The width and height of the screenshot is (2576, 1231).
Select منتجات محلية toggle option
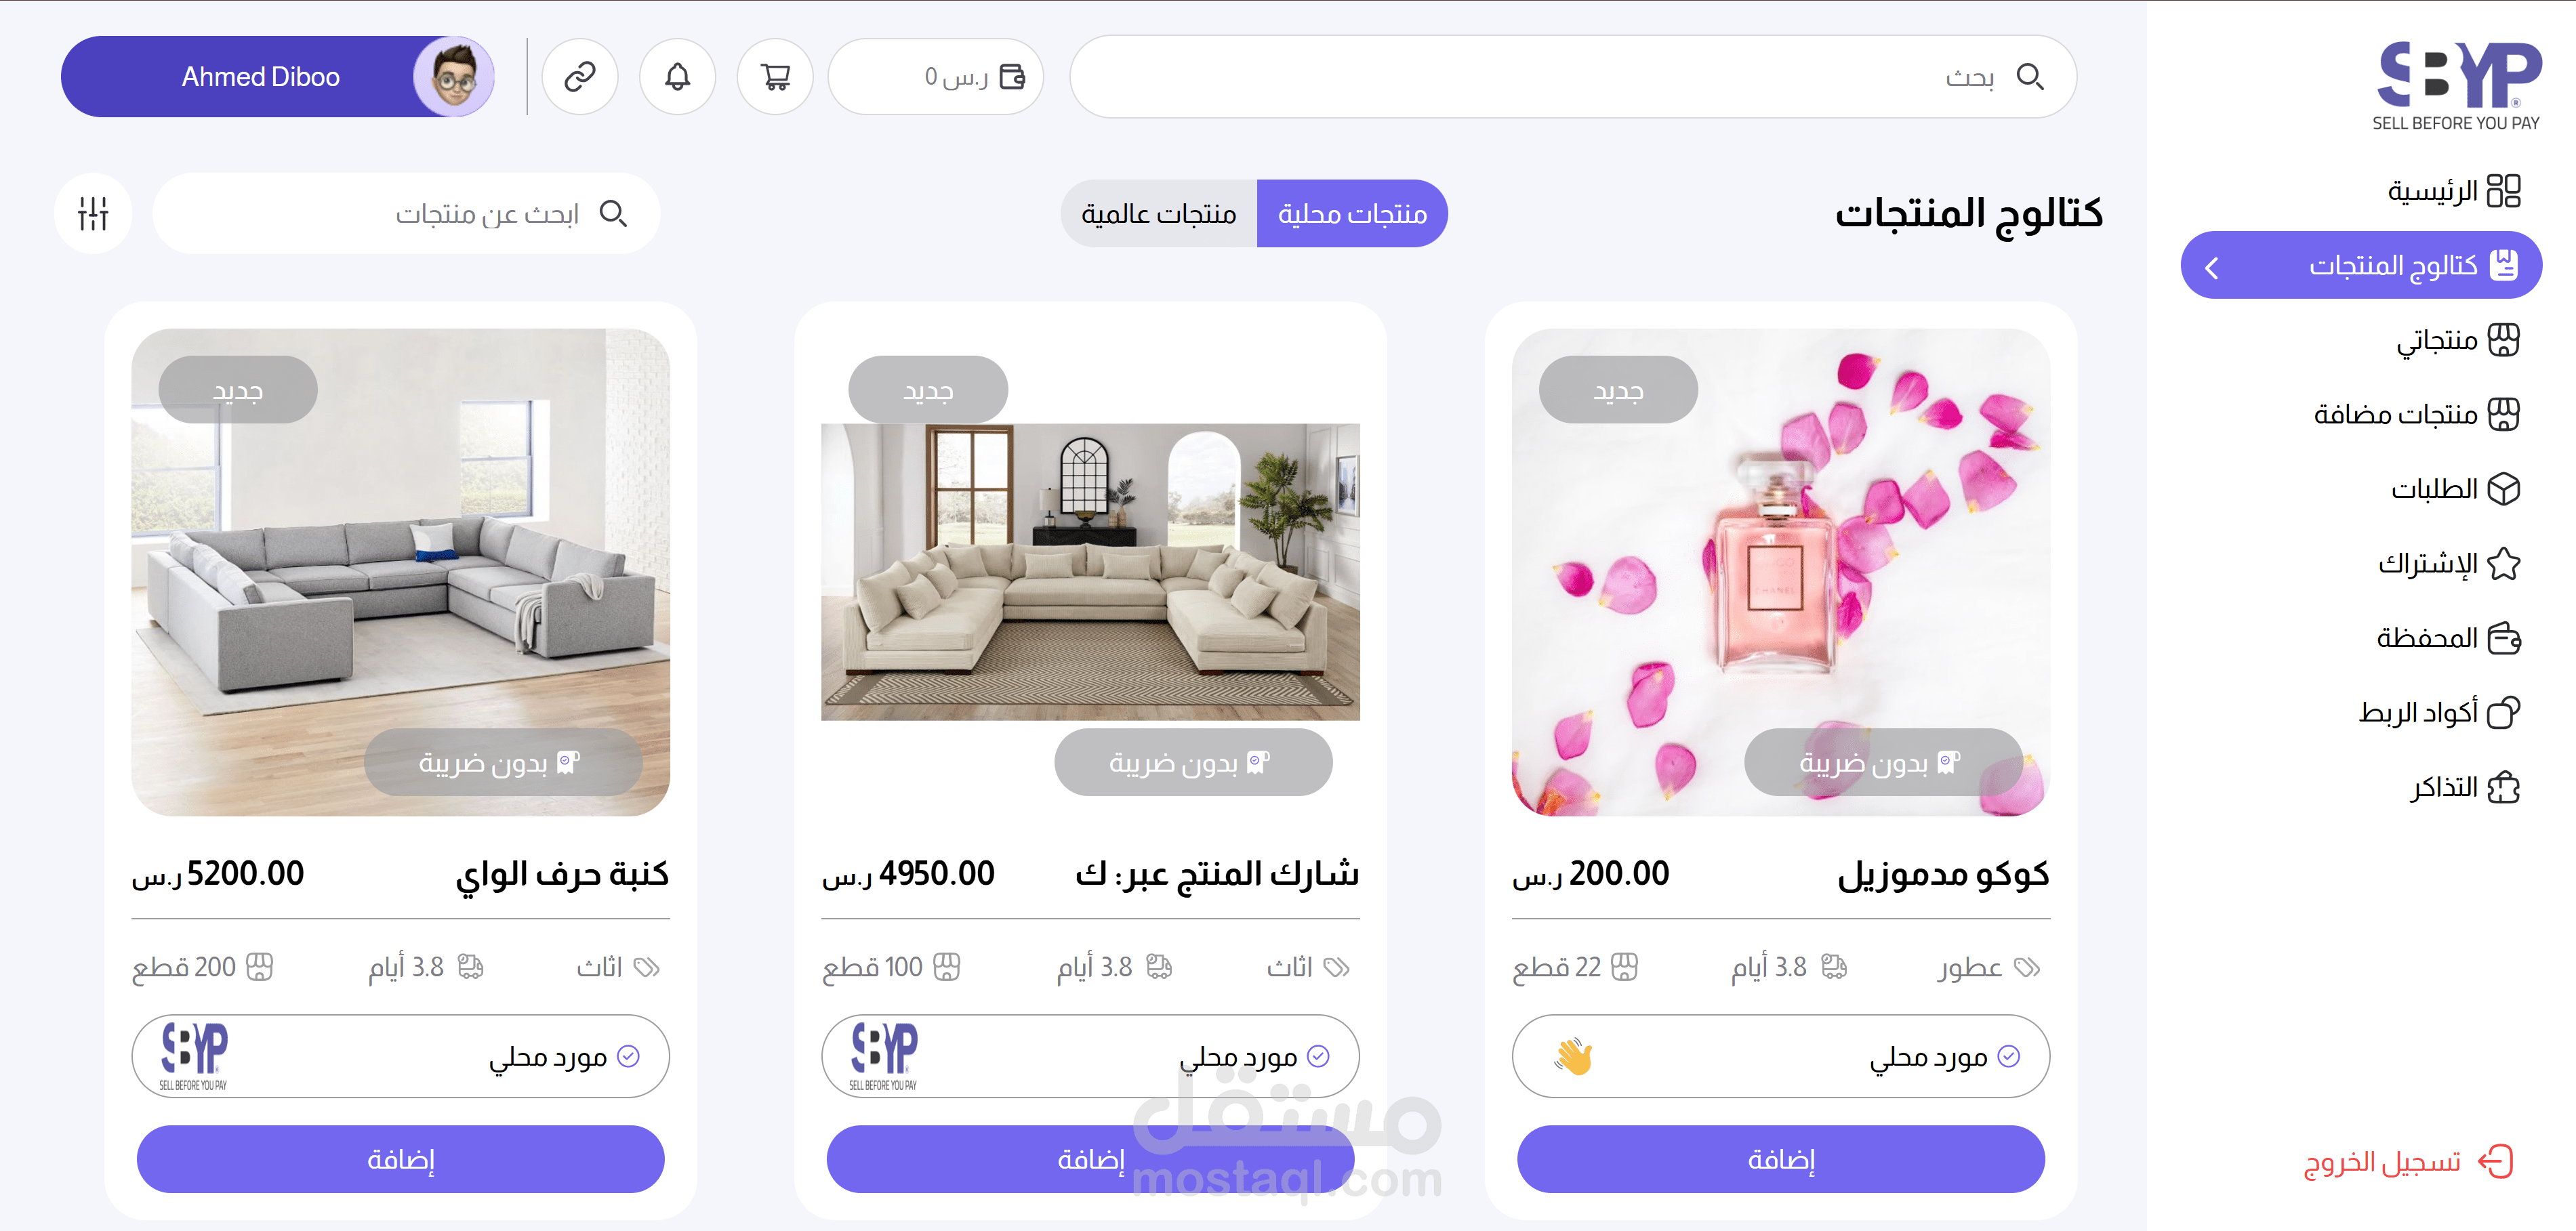coord(1352,213)
